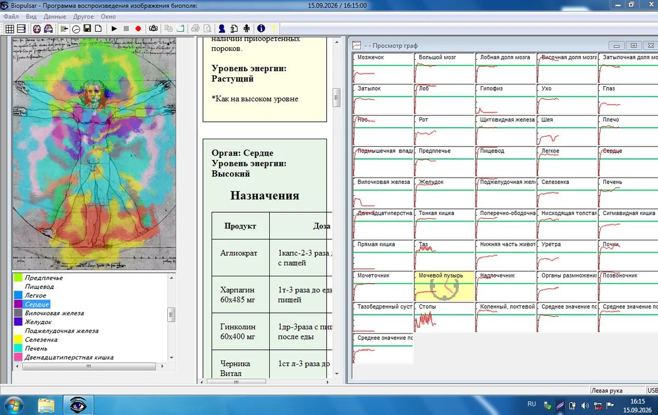Click the cyan swatch beside Печень
The image size is (658, 415).
pos(18,349)
